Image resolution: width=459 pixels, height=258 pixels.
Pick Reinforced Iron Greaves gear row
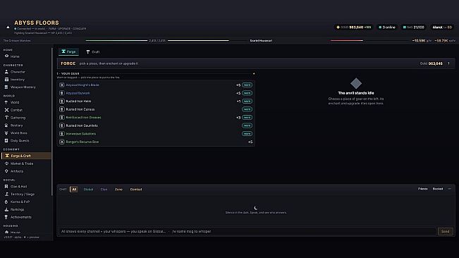(156, 117)
